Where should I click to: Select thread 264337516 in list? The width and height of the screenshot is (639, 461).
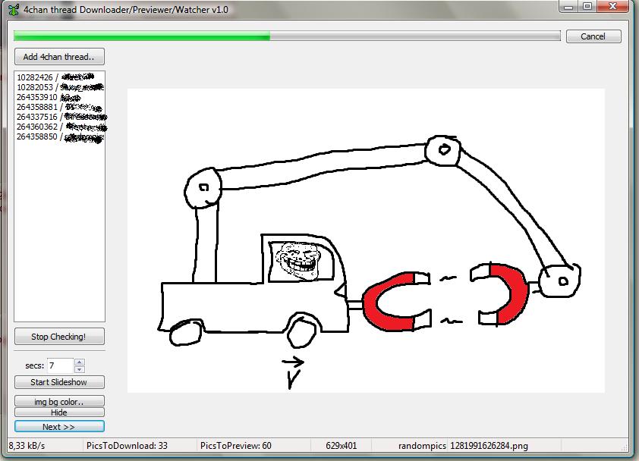[x=59, y=117]
